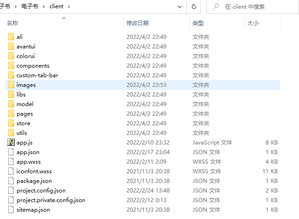
Task: Click the app.js JavaScript file icon
Action: 11,142
